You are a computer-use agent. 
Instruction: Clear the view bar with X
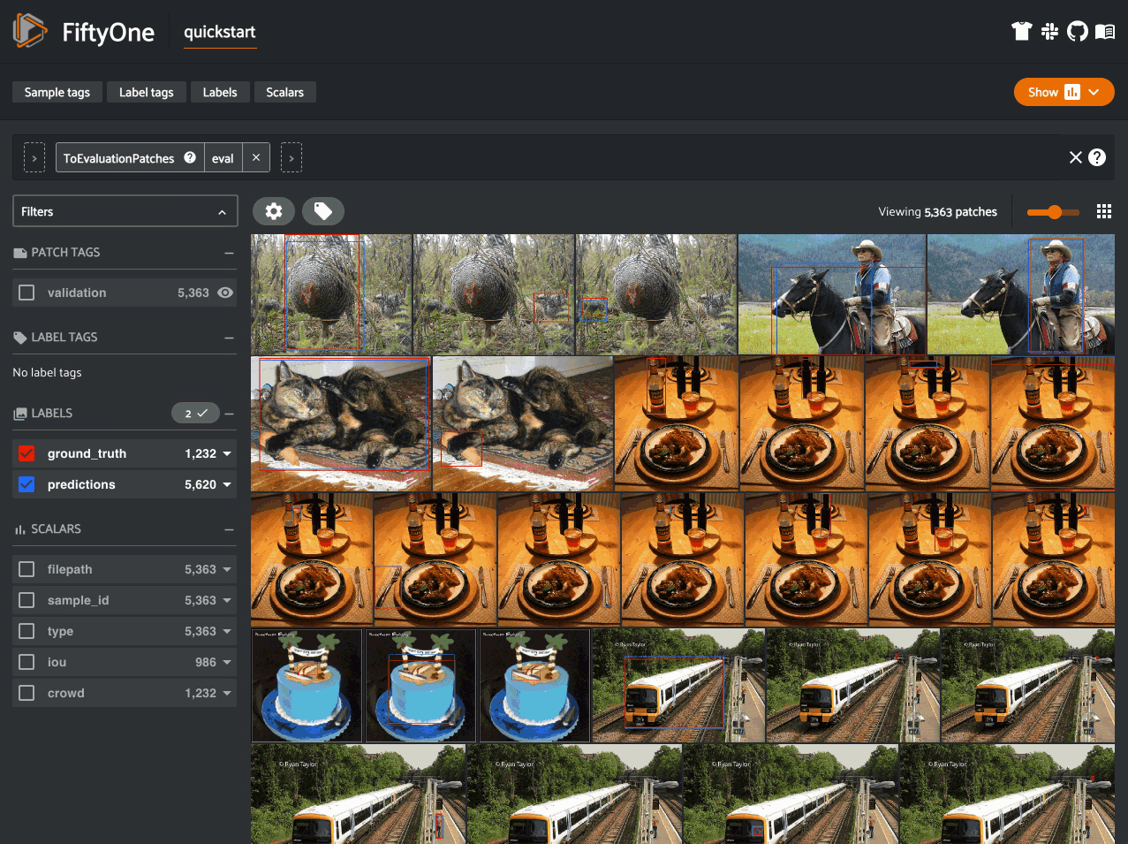click(x=1075, y=157)
